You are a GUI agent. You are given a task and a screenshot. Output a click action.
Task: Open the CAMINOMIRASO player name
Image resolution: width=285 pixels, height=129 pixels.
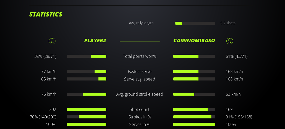[x=194, y=41]
